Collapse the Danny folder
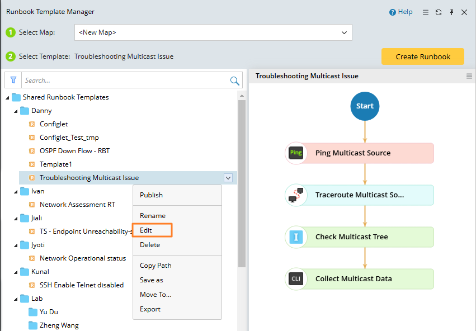The width and height of the screenshot is (476, 331). pos(16,111)
